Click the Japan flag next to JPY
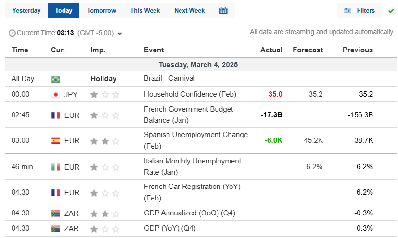 tap(56, 95)
